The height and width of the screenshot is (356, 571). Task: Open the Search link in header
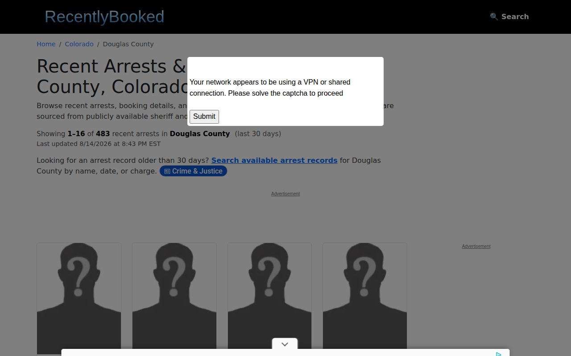[509, 16]
